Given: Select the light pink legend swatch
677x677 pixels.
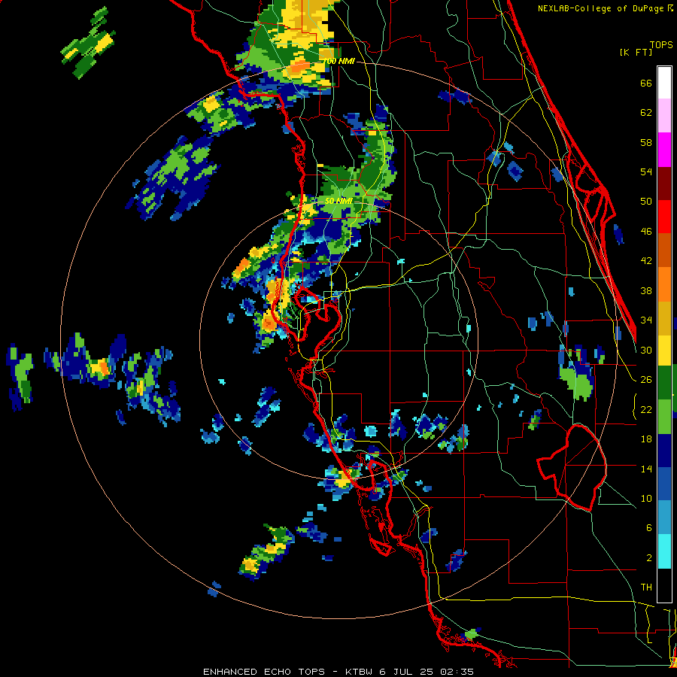Looking at the screenshot, I should [x=664, y=116].
